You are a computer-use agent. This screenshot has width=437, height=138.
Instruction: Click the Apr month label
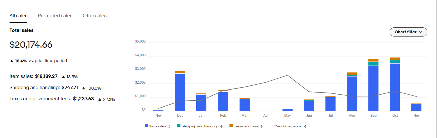coord(266,116)
